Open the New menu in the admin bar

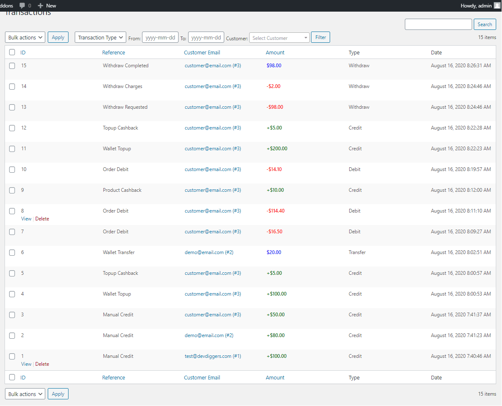click(x=47, y=5)
